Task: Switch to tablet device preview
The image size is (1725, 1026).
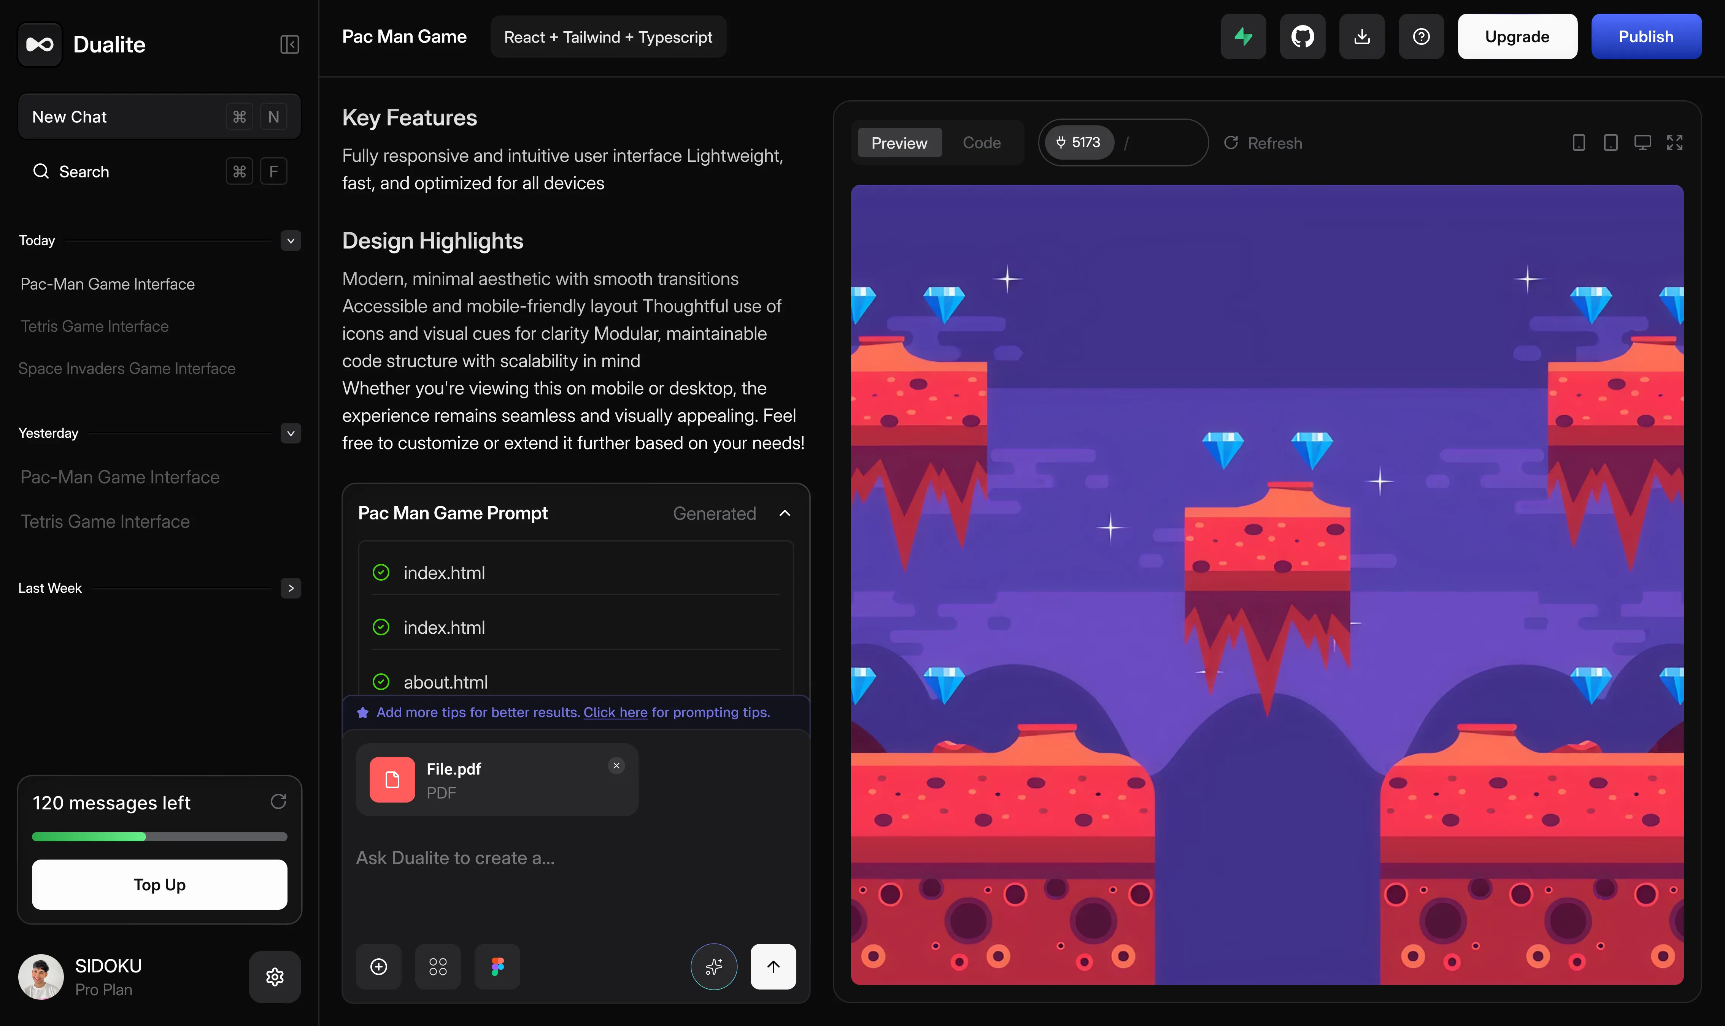Action: (1610, 143)
